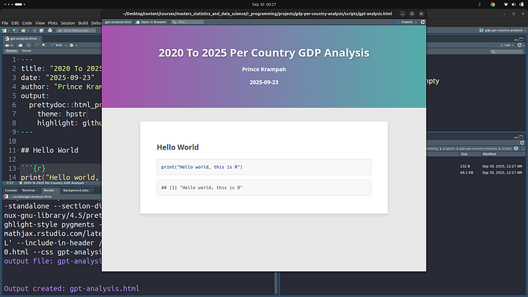
Task: Click the Open File folder icon
Action: pyautogui.click(x=23, y=30)
